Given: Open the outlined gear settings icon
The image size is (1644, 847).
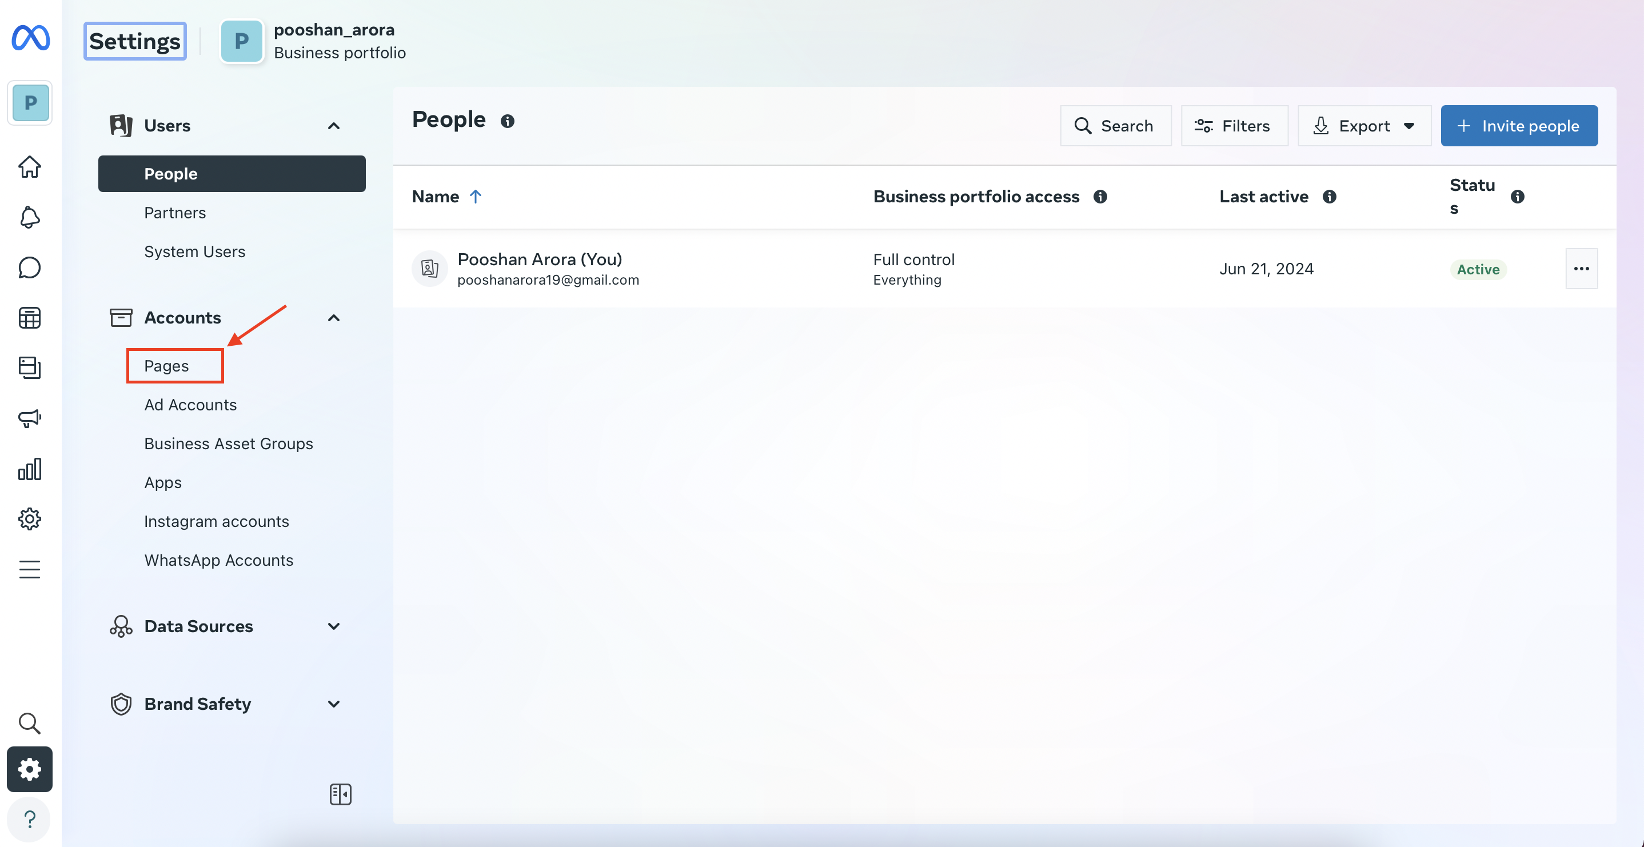Looking at the screenshot, I should (x=29, y=519).
